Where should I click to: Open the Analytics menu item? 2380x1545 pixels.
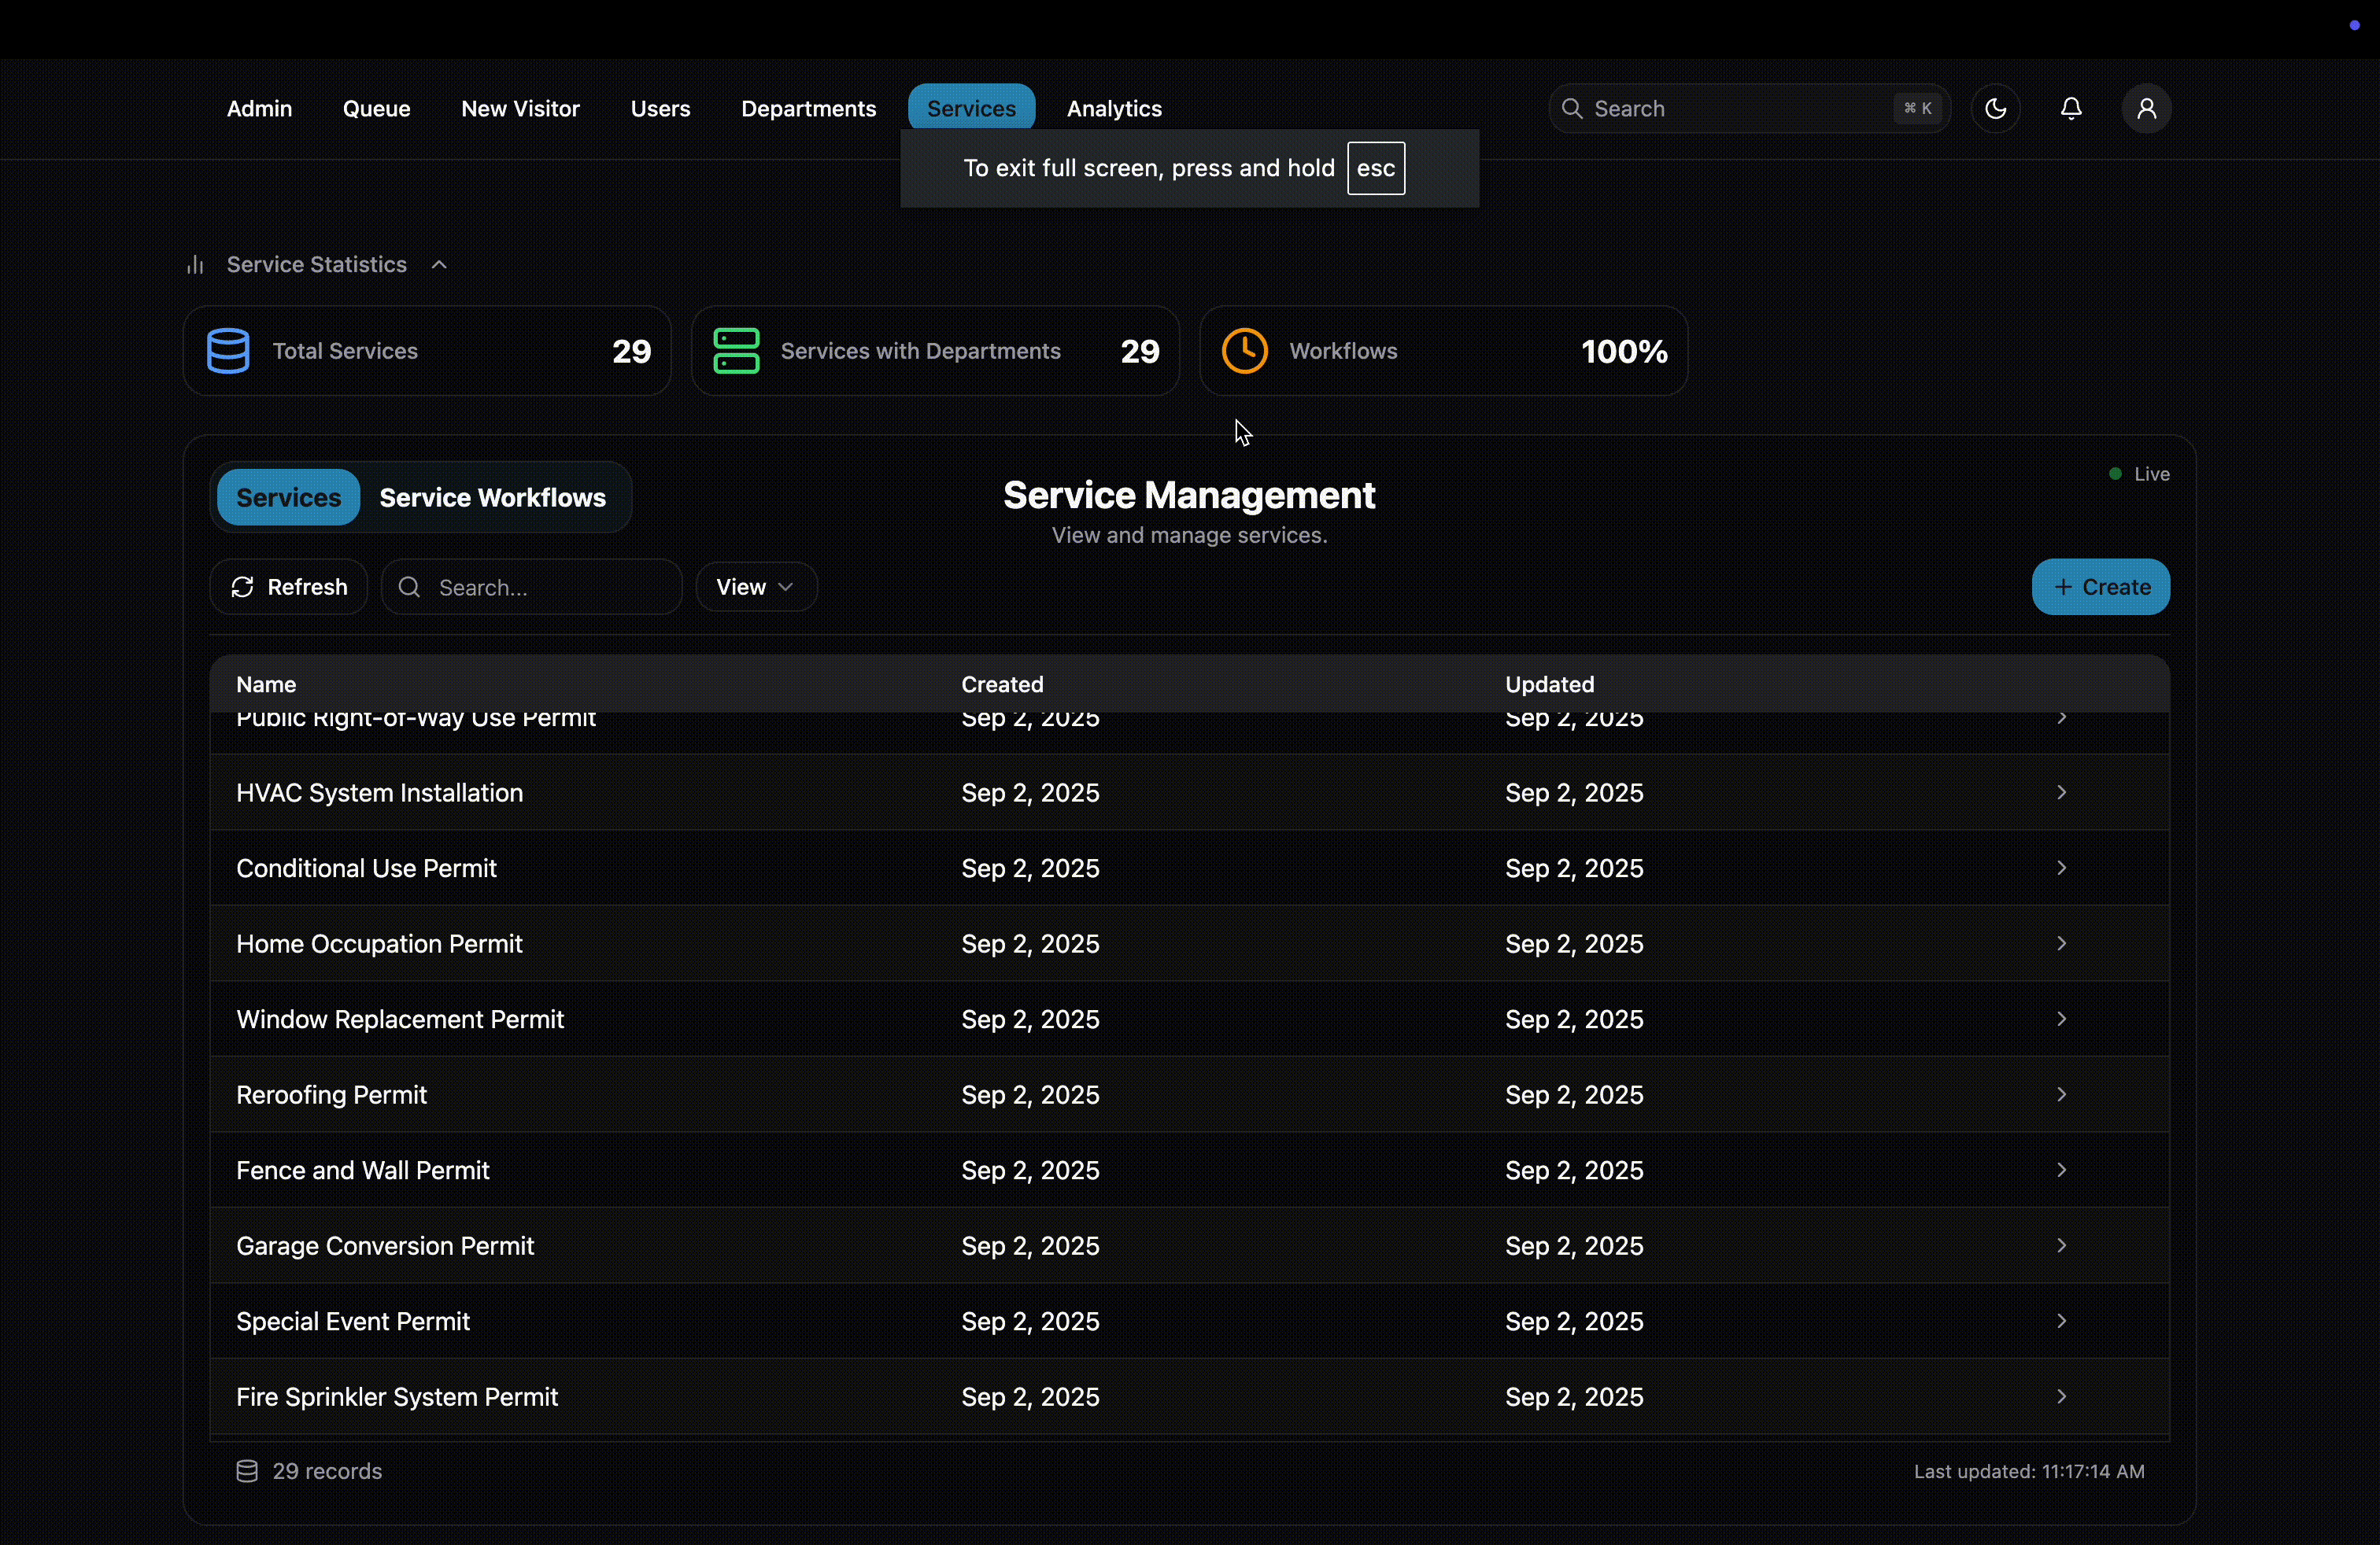[1113, 108]
